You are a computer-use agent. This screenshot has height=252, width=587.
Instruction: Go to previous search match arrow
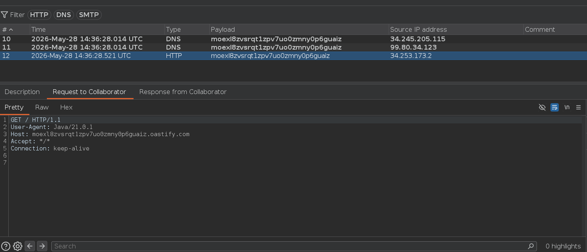pos(30,246)
